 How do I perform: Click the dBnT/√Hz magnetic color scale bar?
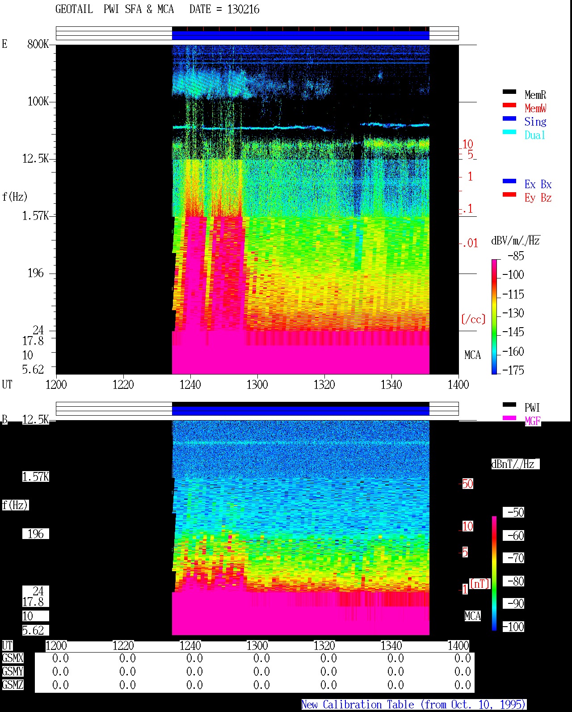click(494, 573)
